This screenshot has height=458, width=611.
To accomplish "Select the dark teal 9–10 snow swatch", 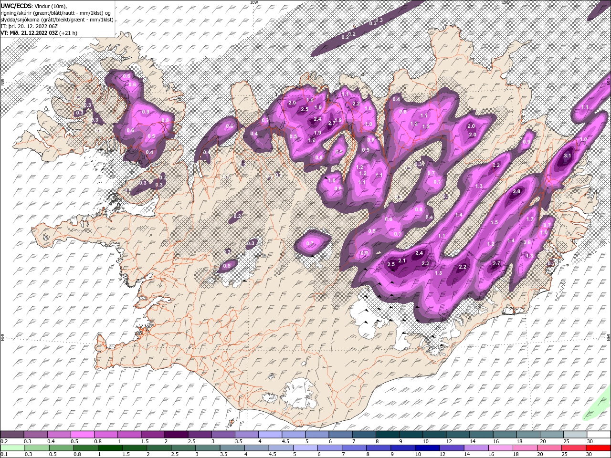I will point(411,435).
